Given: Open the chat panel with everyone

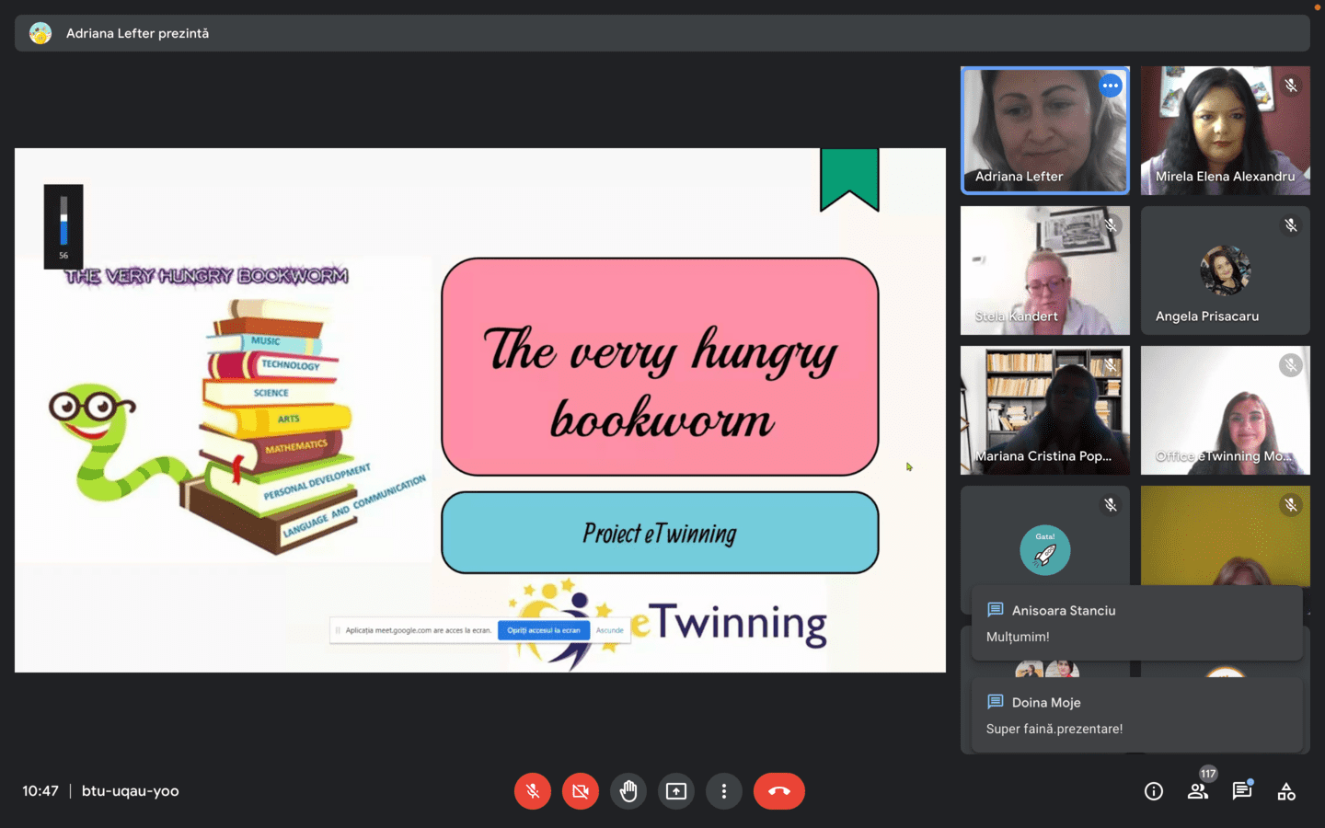Looking at the screenshot, I should click(1242, 790).
